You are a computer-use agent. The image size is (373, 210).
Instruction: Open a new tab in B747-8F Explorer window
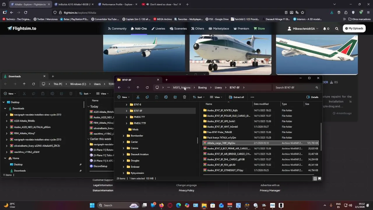[166, 80]
